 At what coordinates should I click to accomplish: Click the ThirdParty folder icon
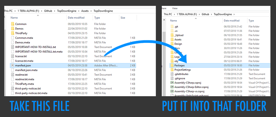[12, 33]
